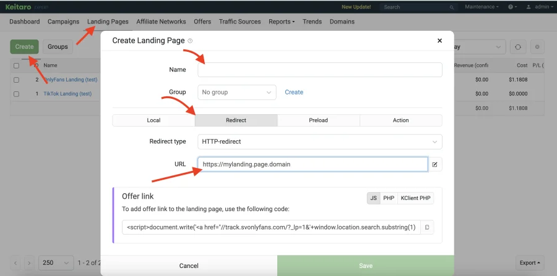557x276 pixels.
Task: Click the edit icon next to URL field
Action: click(x=435, y=164)
